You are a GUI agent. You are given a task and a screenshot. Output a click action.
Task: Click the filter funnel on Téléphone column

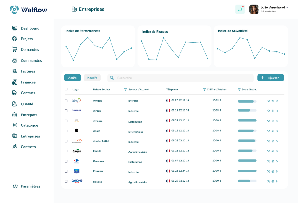tap(204, 89)
